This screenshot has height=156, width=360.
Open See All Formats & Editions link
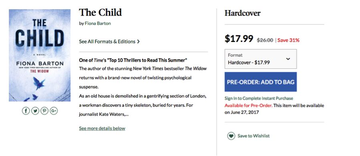pyautogui.click(x=109, y=42)
